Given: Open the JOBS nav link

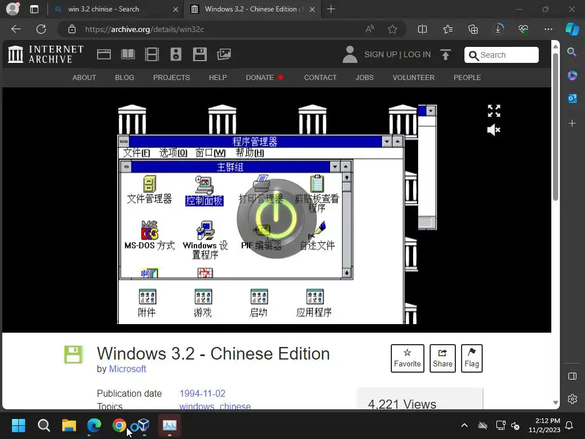Looking at the screenshot, I should pyautogui.click(x=364, y=78).
